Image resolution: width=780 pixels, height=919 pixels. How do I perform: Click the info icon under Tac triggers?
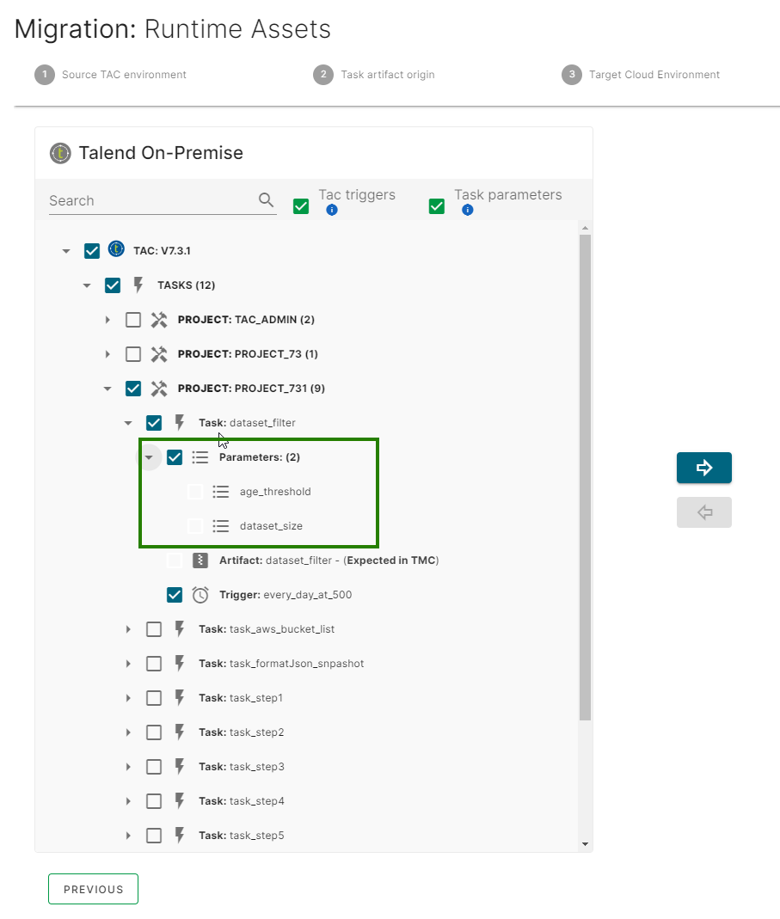pos(332,209)
